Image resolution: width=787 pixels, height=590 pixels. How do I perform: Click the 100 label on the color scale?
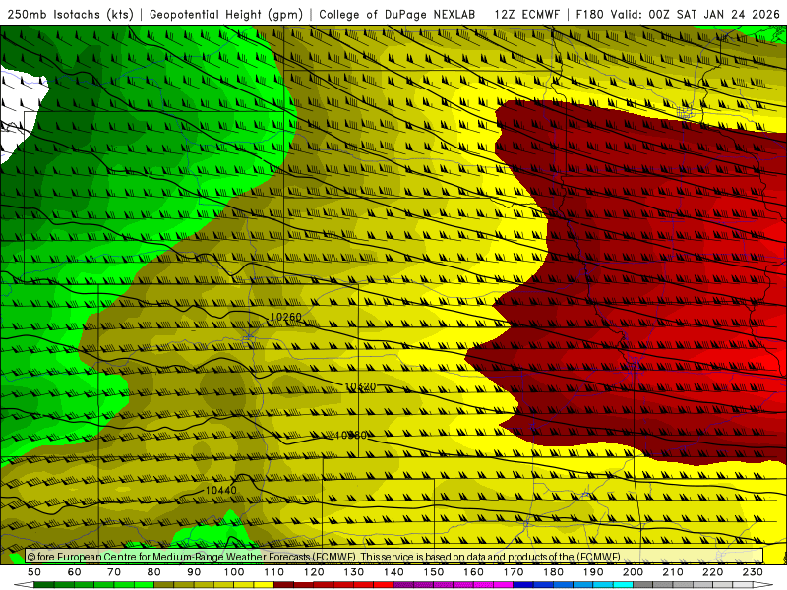pyautogui.click(x=234, y=572)
